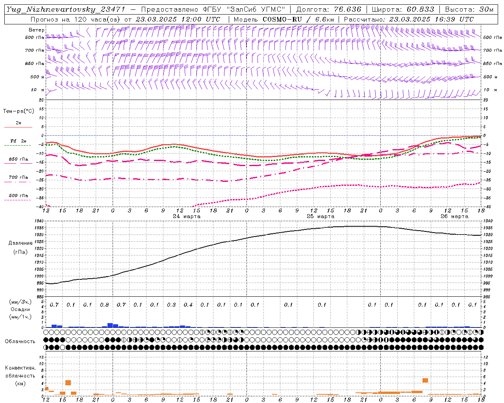Click the elevation text Высота: 30м
Screen dimensions: 504x403
point(469,9)
